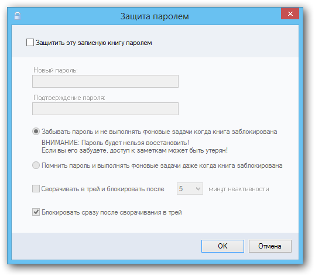Click the padlock icon in the title bar

[18, 16]
